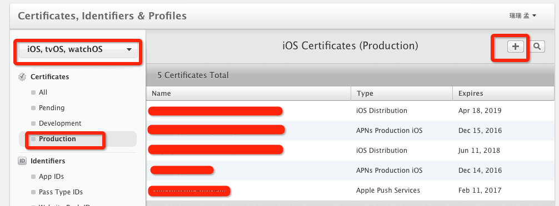Click the Identifiers ID badge icon

22,161
